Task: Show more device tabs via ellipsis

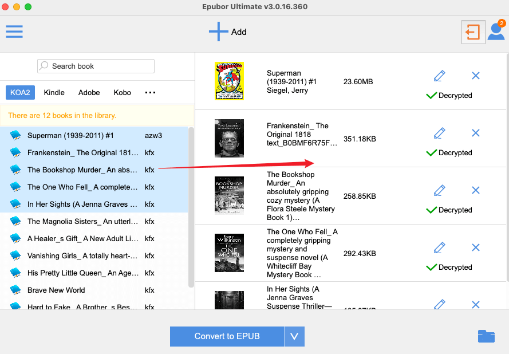Action: click(x=150, y=93)
